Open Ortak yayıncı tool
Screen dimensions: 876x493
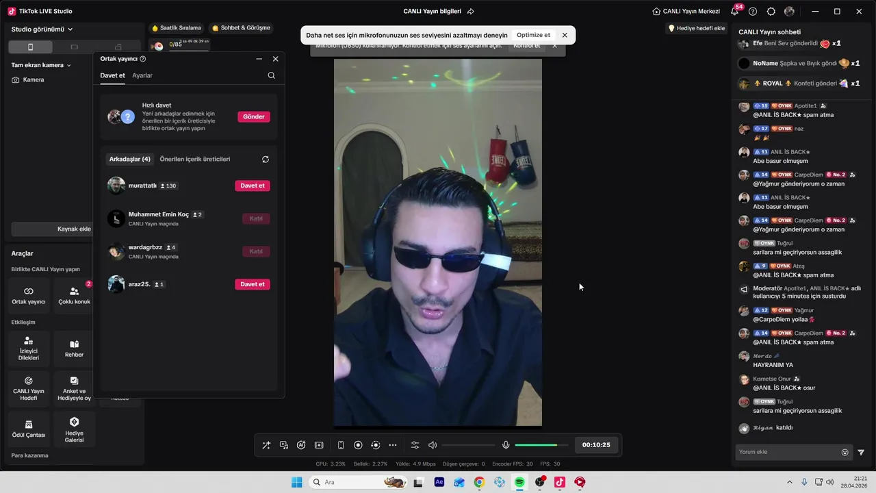tap(29, 296)
